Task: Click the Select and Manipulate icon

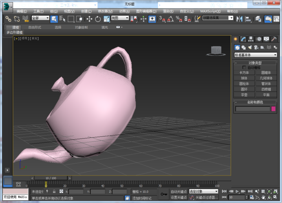Action: pyautogui.click(x=143, y=19)
